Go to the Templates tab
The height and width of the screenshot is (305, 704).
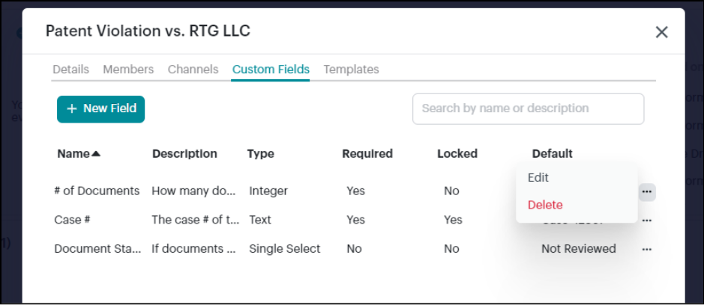[x=351, y=70]
